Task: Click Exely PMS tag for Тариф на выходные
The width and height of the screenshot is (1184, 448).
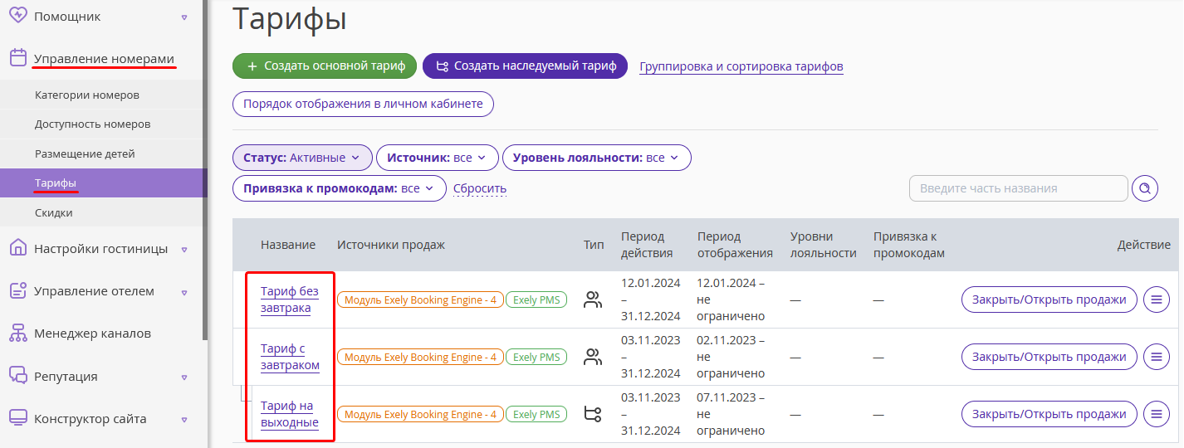Action: click(x=536, y=415)
